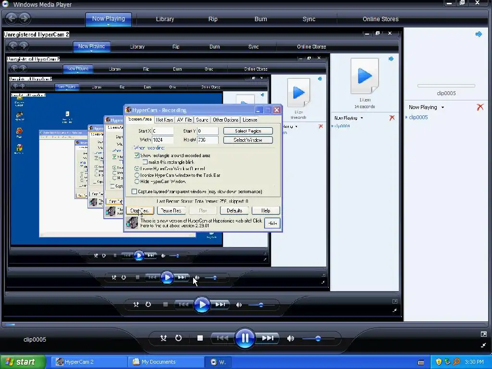
Task: Open the Windows start menu
Action: pos(23,362)
